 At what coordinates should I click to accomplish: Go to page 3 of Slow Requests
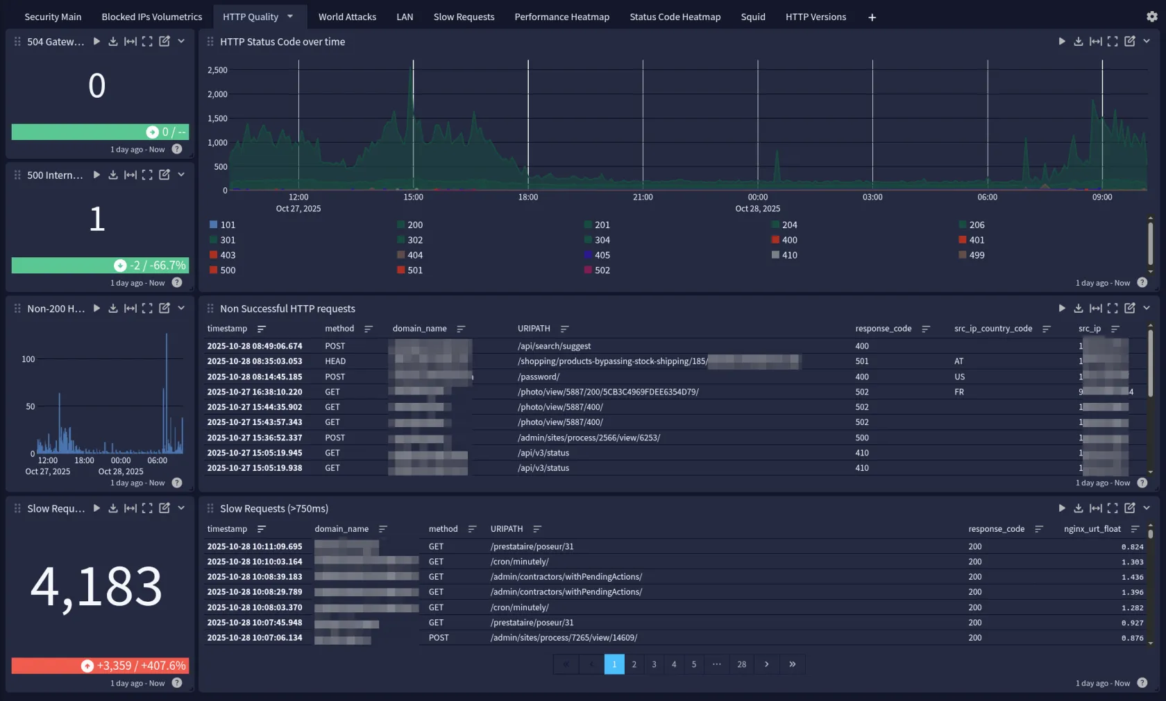pos(654,664)
